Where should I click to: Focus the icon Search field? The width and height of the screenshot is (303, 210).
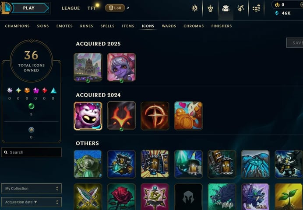coord(31,152)
